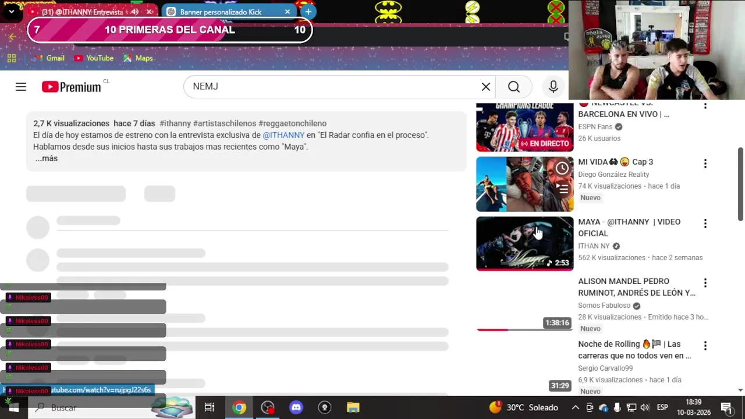
Task: Run search with the magnifier button
Action: (x=513, y=87)
